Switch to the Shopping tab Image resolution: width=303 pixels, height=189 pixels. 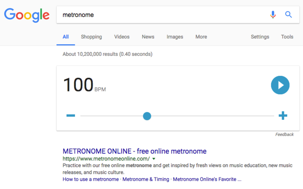pos(91,37)
